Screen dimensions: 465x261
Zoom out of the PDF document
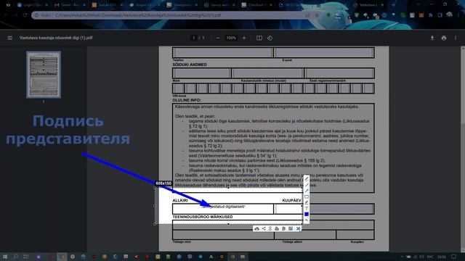(x=218, y=38)
